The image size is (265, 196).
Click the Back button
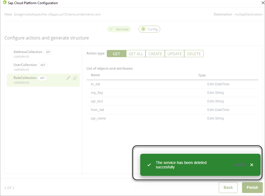(228, 187)
